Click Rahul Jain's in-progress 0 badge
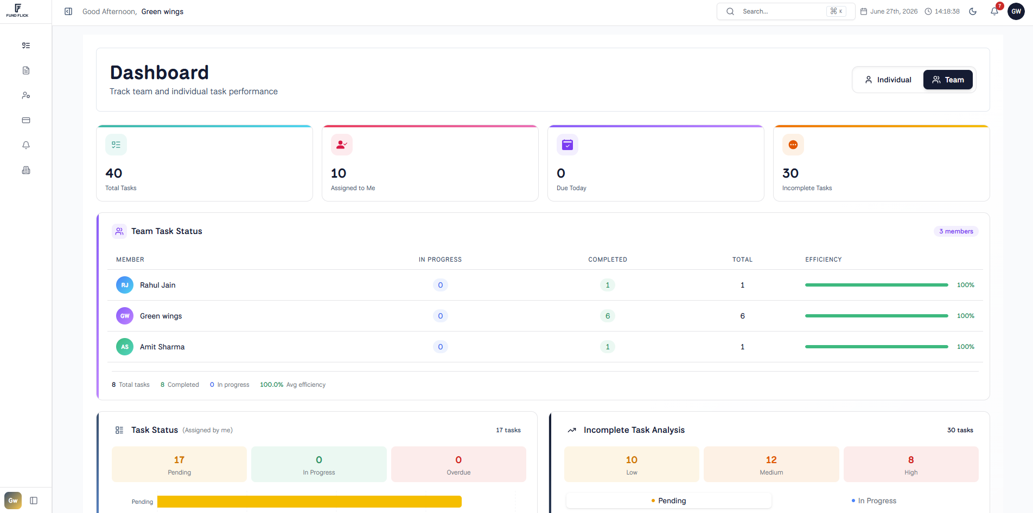The width and height of the screenshot is (1033, 513). tap(441, 285)
